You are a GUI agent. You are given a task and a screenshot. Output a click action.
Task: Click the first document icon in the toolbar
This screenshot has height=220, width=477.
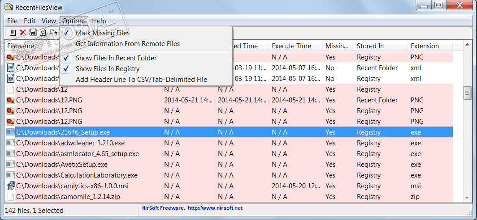[13, 32]
